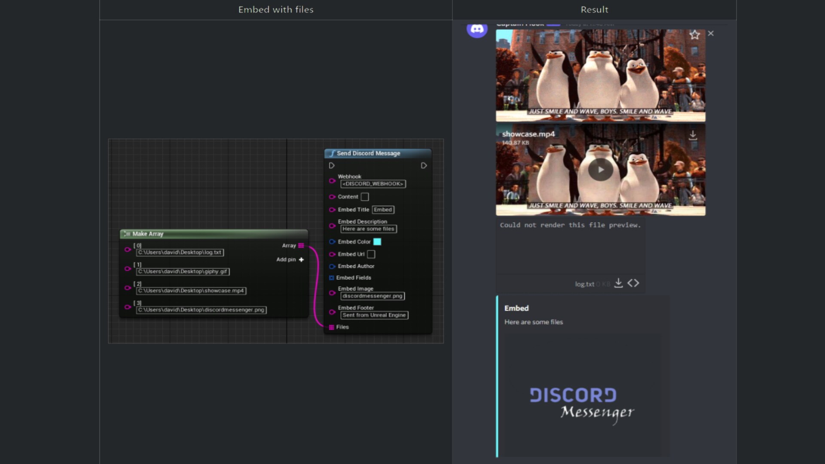This screenshot has height=464, width=825.
Task: Edit the 'Here are some files' description field
Action: point(368,229)
